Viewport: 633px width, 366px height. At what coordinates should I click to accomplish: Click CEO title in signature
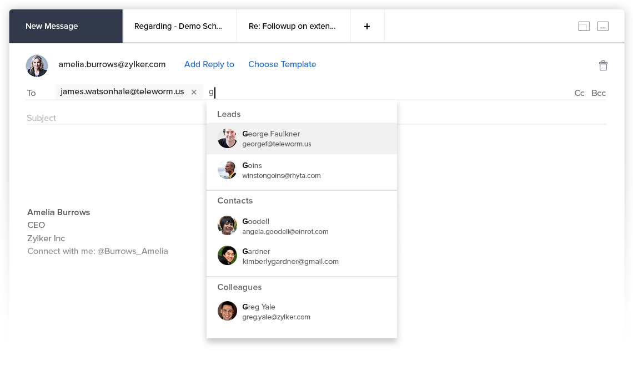pos(36,225)
